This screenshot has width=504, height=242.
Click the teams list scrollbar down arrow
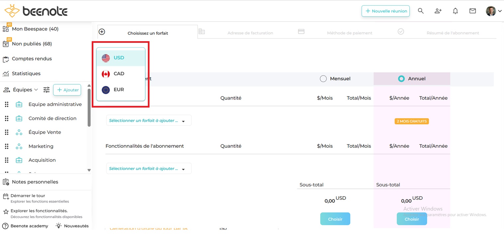tap(89, 170)
